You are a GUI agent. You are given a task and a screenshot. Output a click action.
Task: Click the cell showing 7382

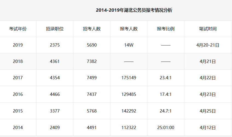coord(92,61)
